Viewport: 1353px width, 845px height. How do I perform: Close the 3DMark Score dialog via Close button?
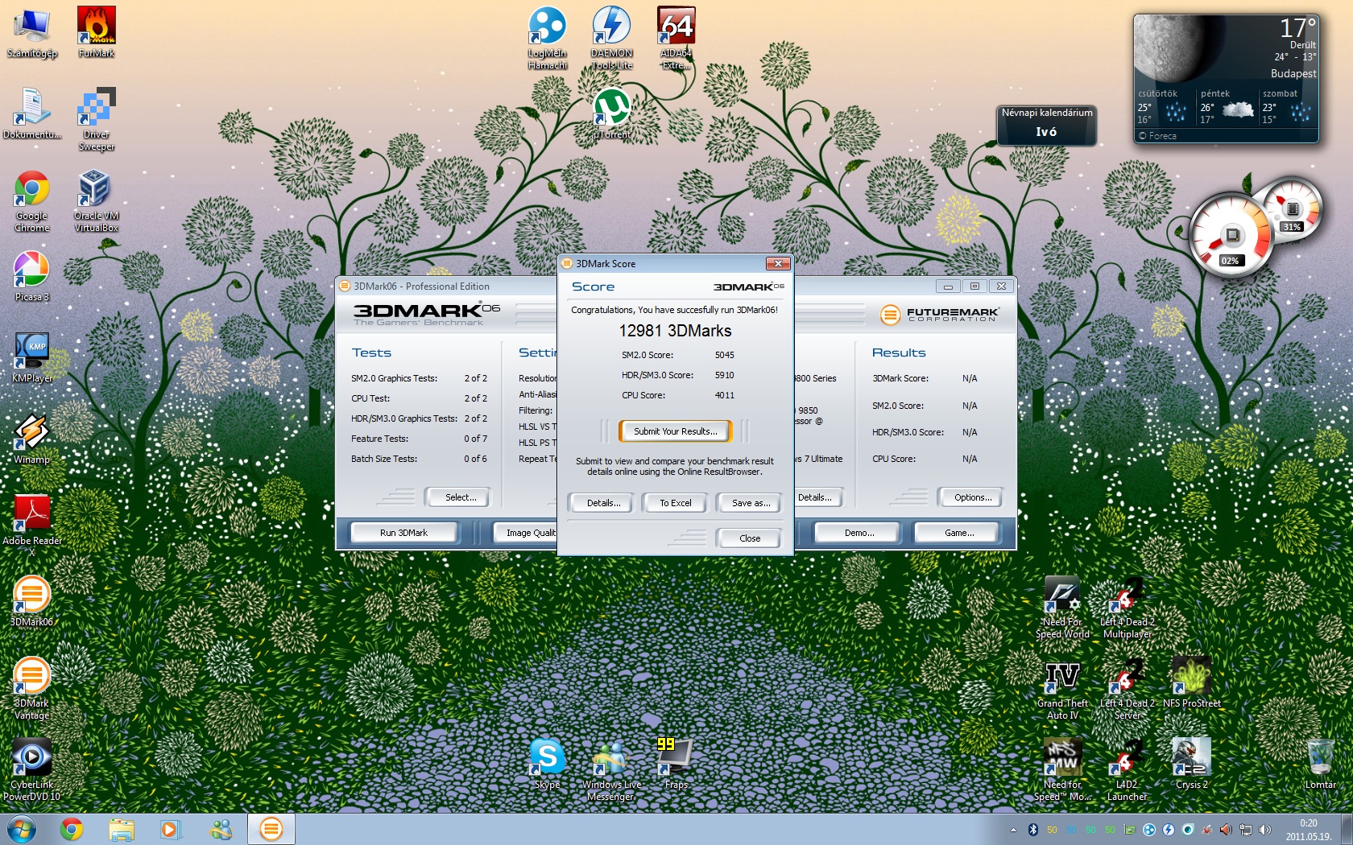click(749, 538)
